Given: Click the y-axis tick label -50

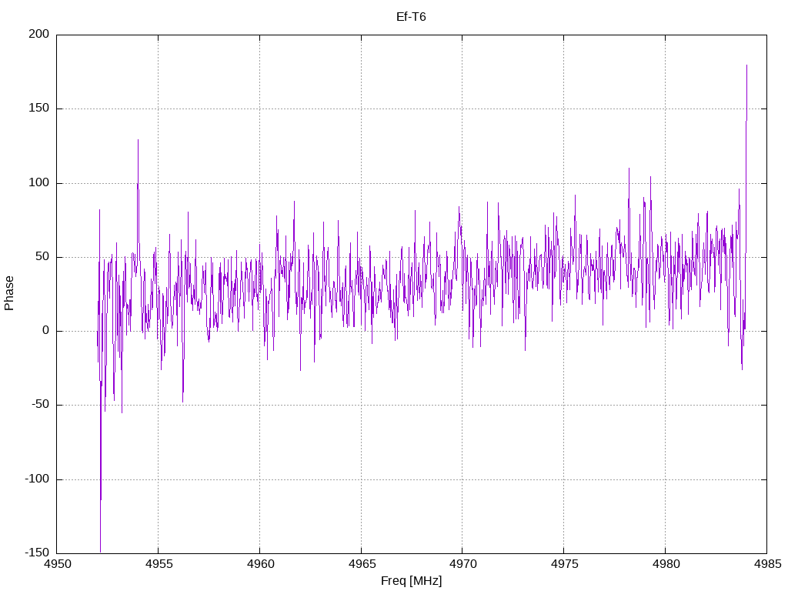Looking at the screenshot, I should pos(40,405).
